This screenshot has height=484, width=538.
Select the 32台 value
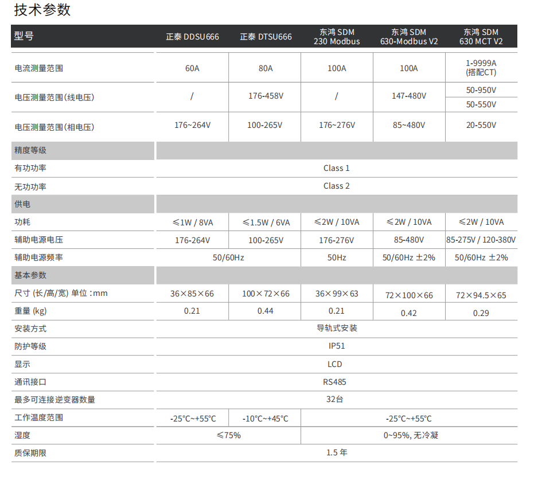click(x=334, y=399)
